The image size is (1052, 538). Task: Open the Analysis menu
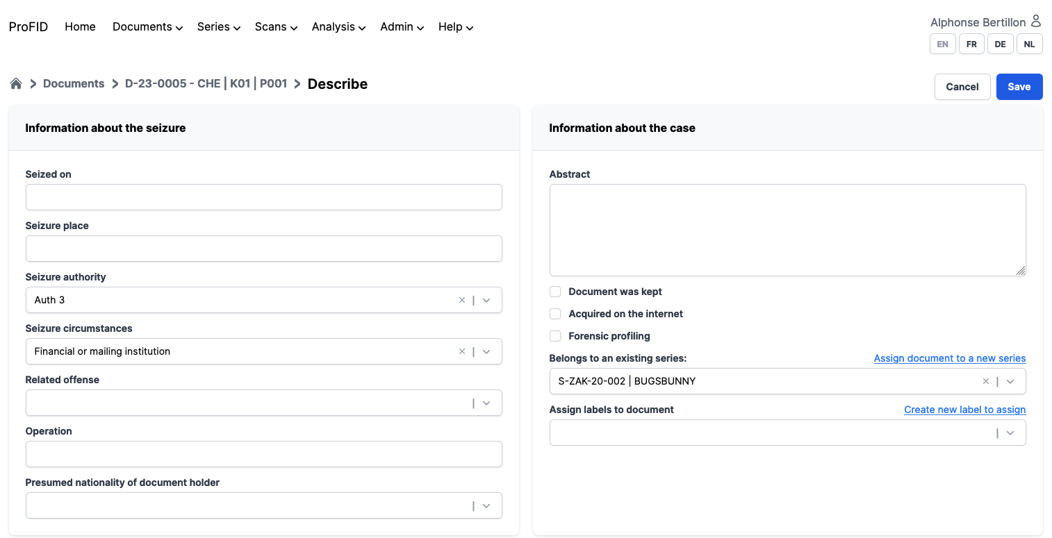click(338, 27)
